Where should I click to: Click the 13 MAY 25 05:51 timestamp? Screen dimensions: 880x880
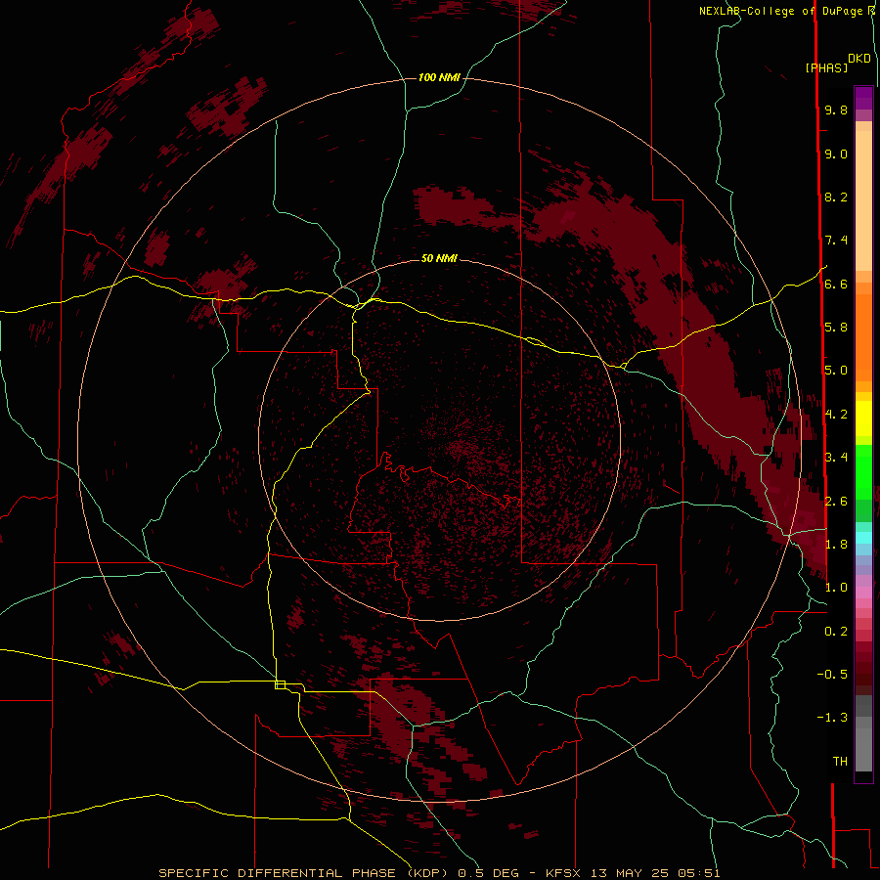click(x=655, y=873)
